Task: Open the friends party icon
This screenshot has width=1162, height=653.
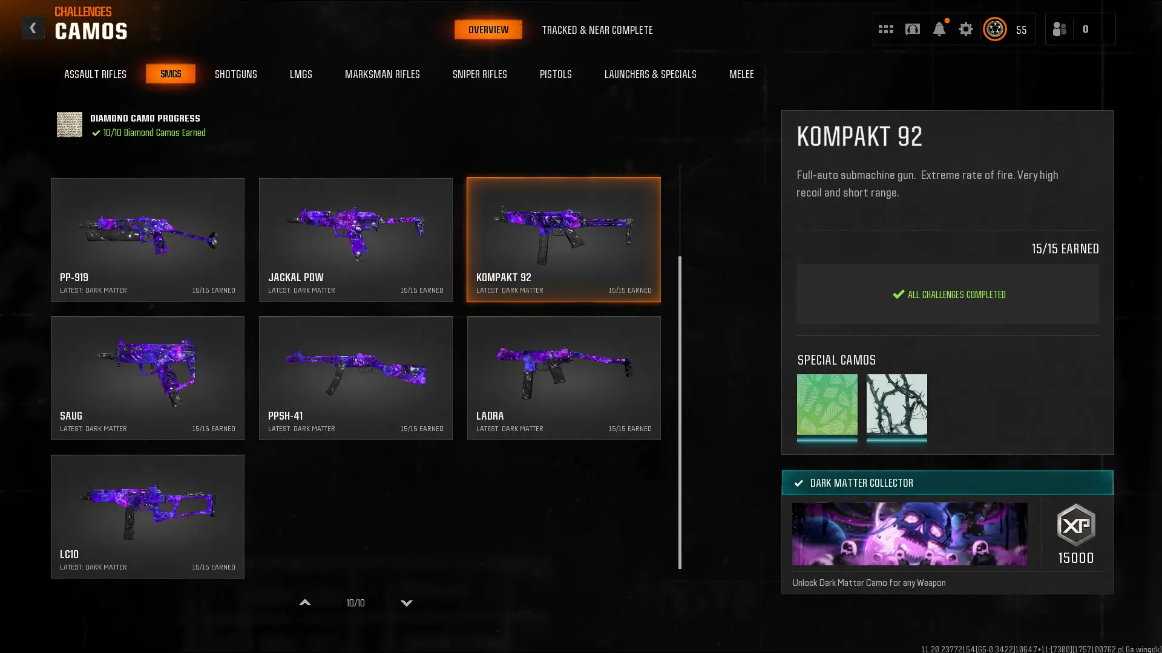Action: [x=1059, y=29]
